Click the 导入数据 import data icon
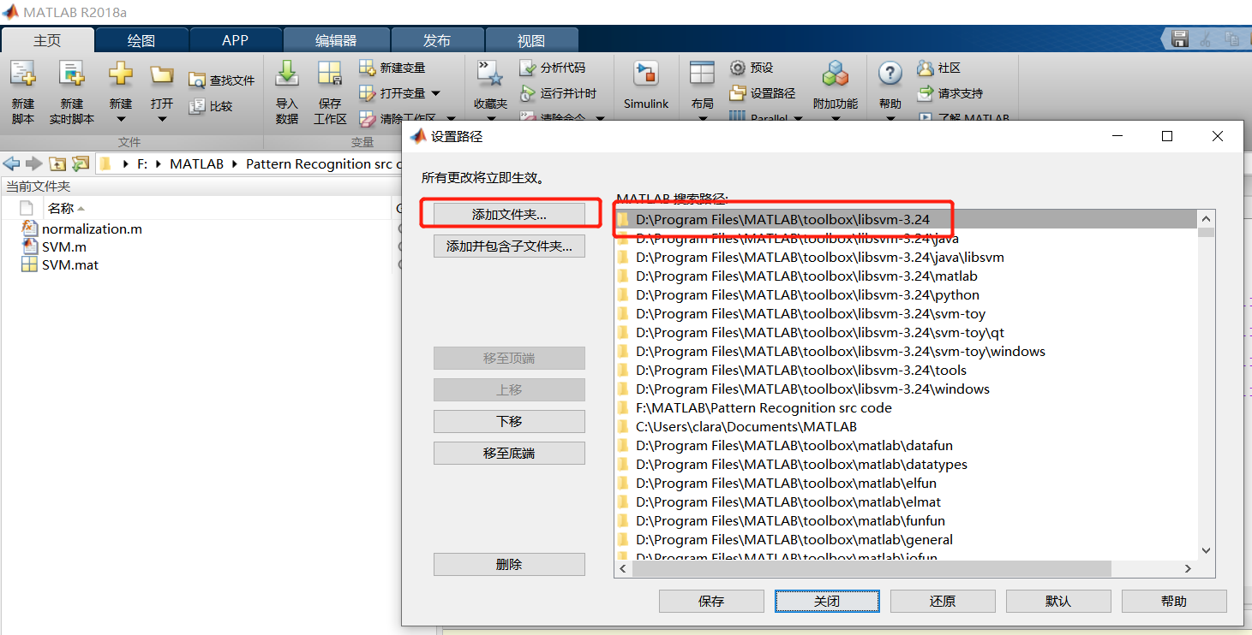 pos(286,74)
